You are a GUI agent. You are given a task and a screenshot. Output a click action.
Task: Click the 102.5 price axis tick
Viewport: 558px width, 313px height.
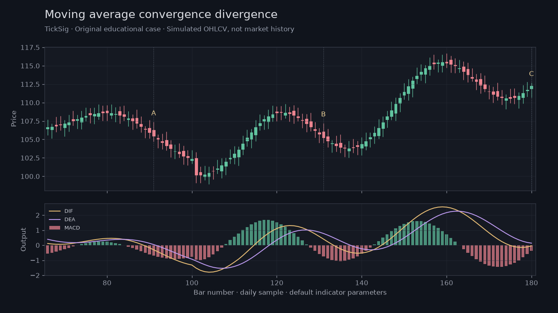(x=30, y=158)
